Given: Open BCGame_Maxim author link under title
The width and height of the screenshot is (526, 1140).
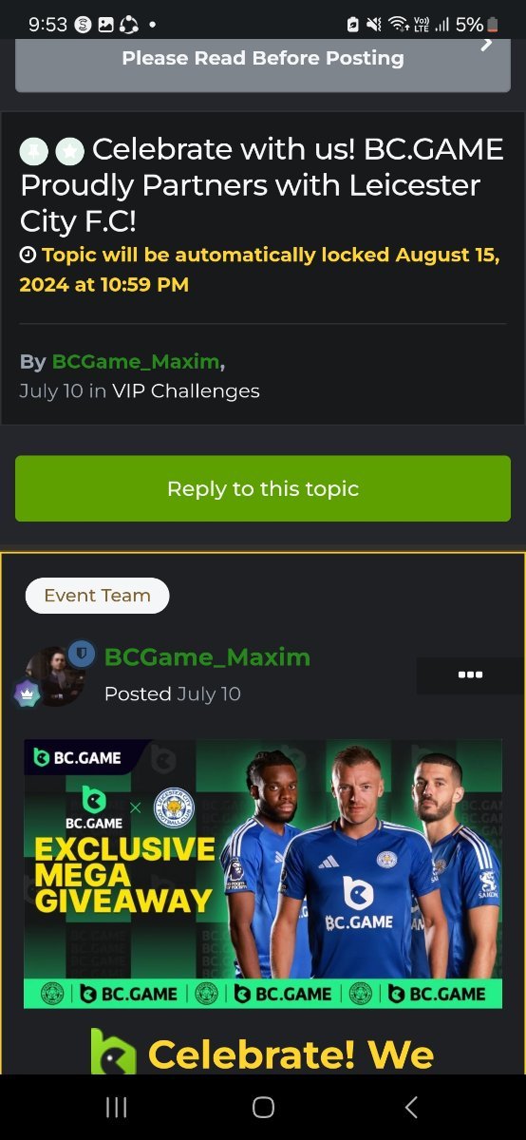Looking at the screenshot, I should click(136, 362).
